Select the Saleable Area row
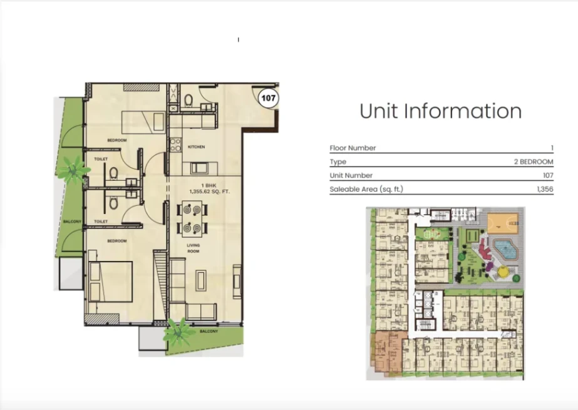Viewport: 578px width, 410px height. (441, 189)
